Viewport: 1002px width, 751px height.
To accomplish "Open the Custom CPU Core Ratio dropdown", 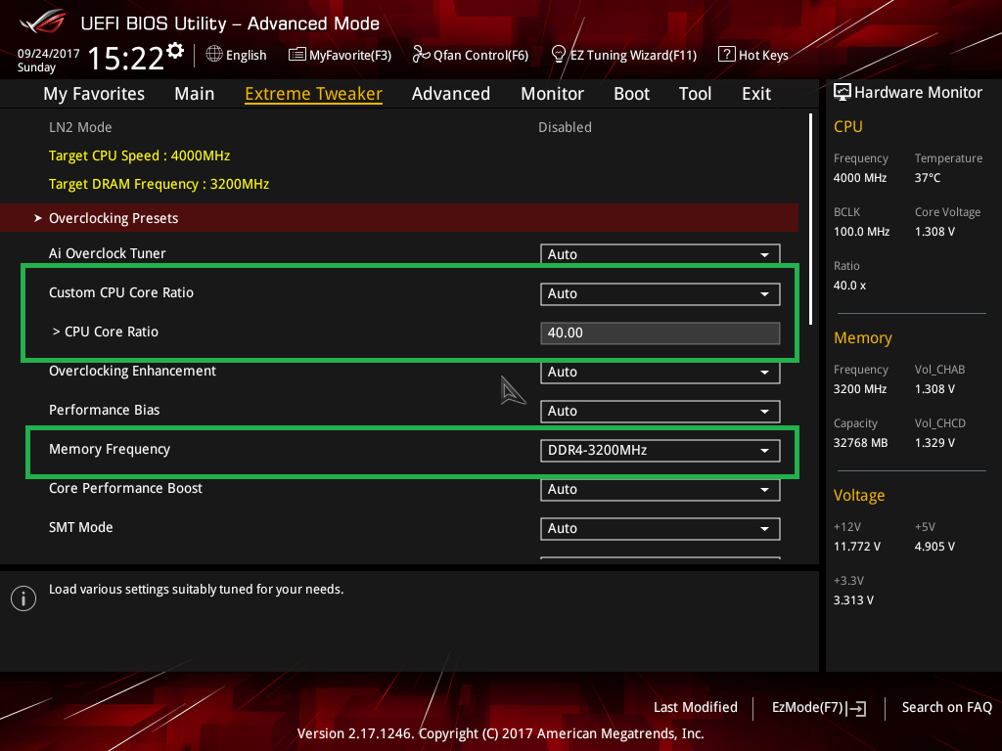I will pos(660,293).
